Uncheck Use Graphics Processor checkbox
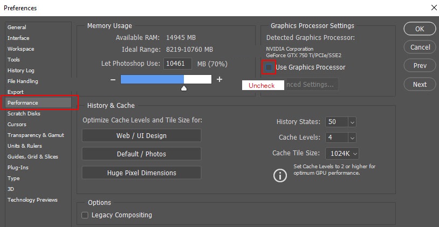Image resolution: width=439 pixels, height=227 pixels. click(x=268, y=67)
